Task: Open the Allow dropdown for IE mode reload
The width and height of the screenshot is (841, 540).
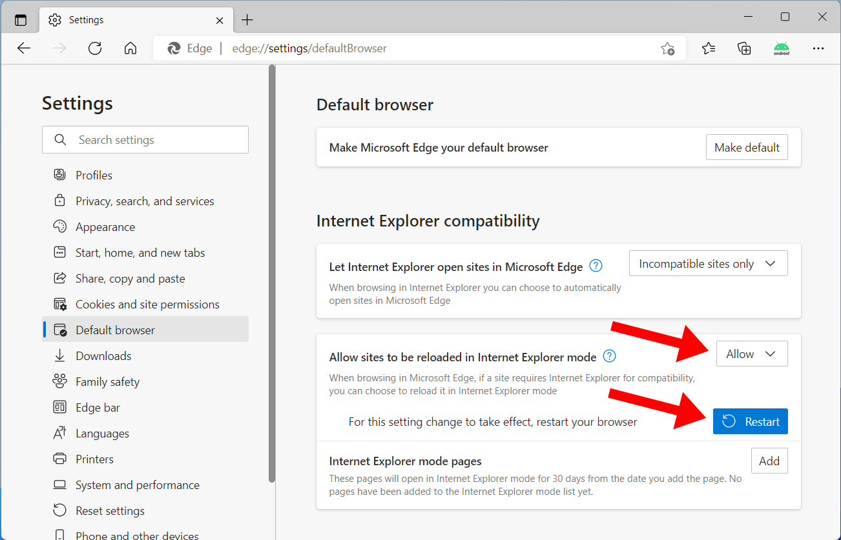Action: pyautogui.click(x=751, y=354)
